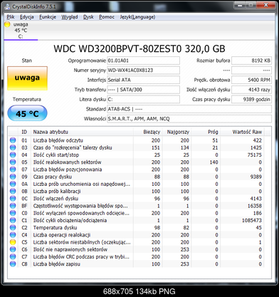Click the 45 °C temperature button
The image size is (279, 297).
[27, 113]
